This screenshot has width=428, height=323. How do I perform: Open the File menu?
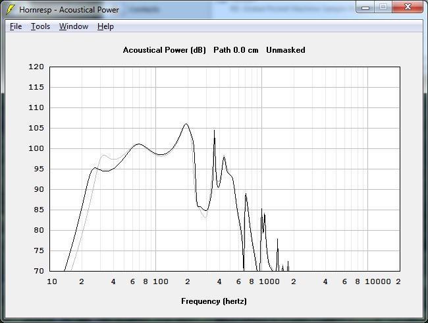pyautogui.click(x=16, y=26)
